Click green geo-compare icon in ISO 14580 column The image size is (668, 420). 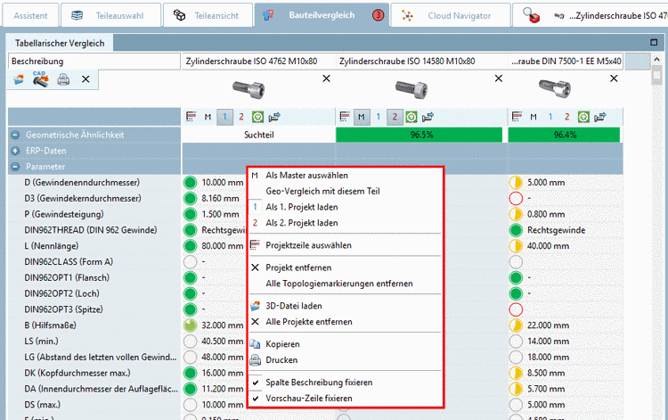click(411, 117)
